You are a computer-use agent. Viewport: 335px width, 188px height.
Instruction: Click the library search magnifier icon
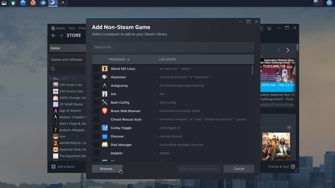[x=53, y=69]
